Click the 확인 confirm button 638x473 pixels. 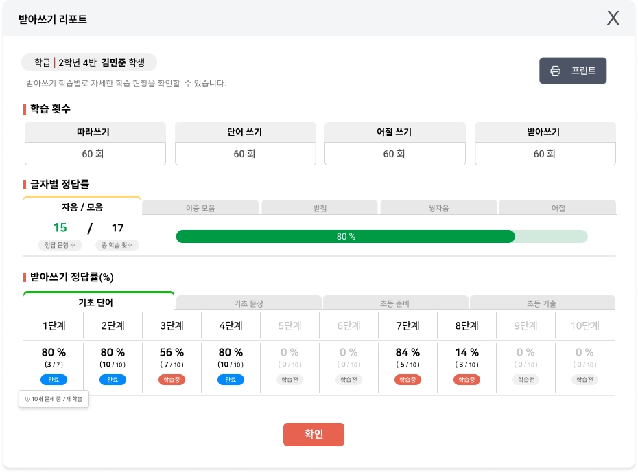[x=314, y=435]
